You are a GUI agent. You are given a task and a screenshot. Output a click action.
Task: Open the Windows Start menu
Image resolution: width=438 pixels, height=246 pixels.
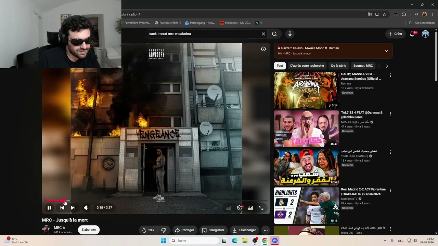tap(164, 241)
